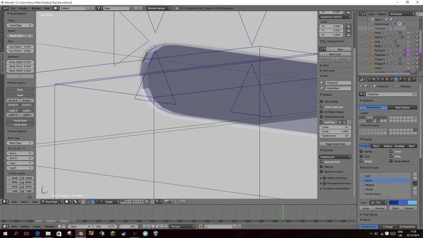
Task: Click the green timeline frame marker
Action: [283, 212]
